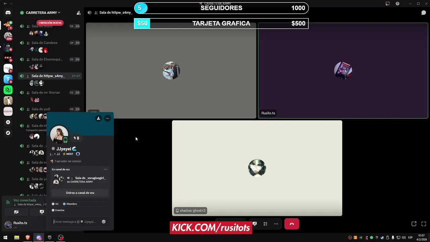This screenshot has height=242, width=430.
Task: Open the bright green server icon
Action: point(8,90)
